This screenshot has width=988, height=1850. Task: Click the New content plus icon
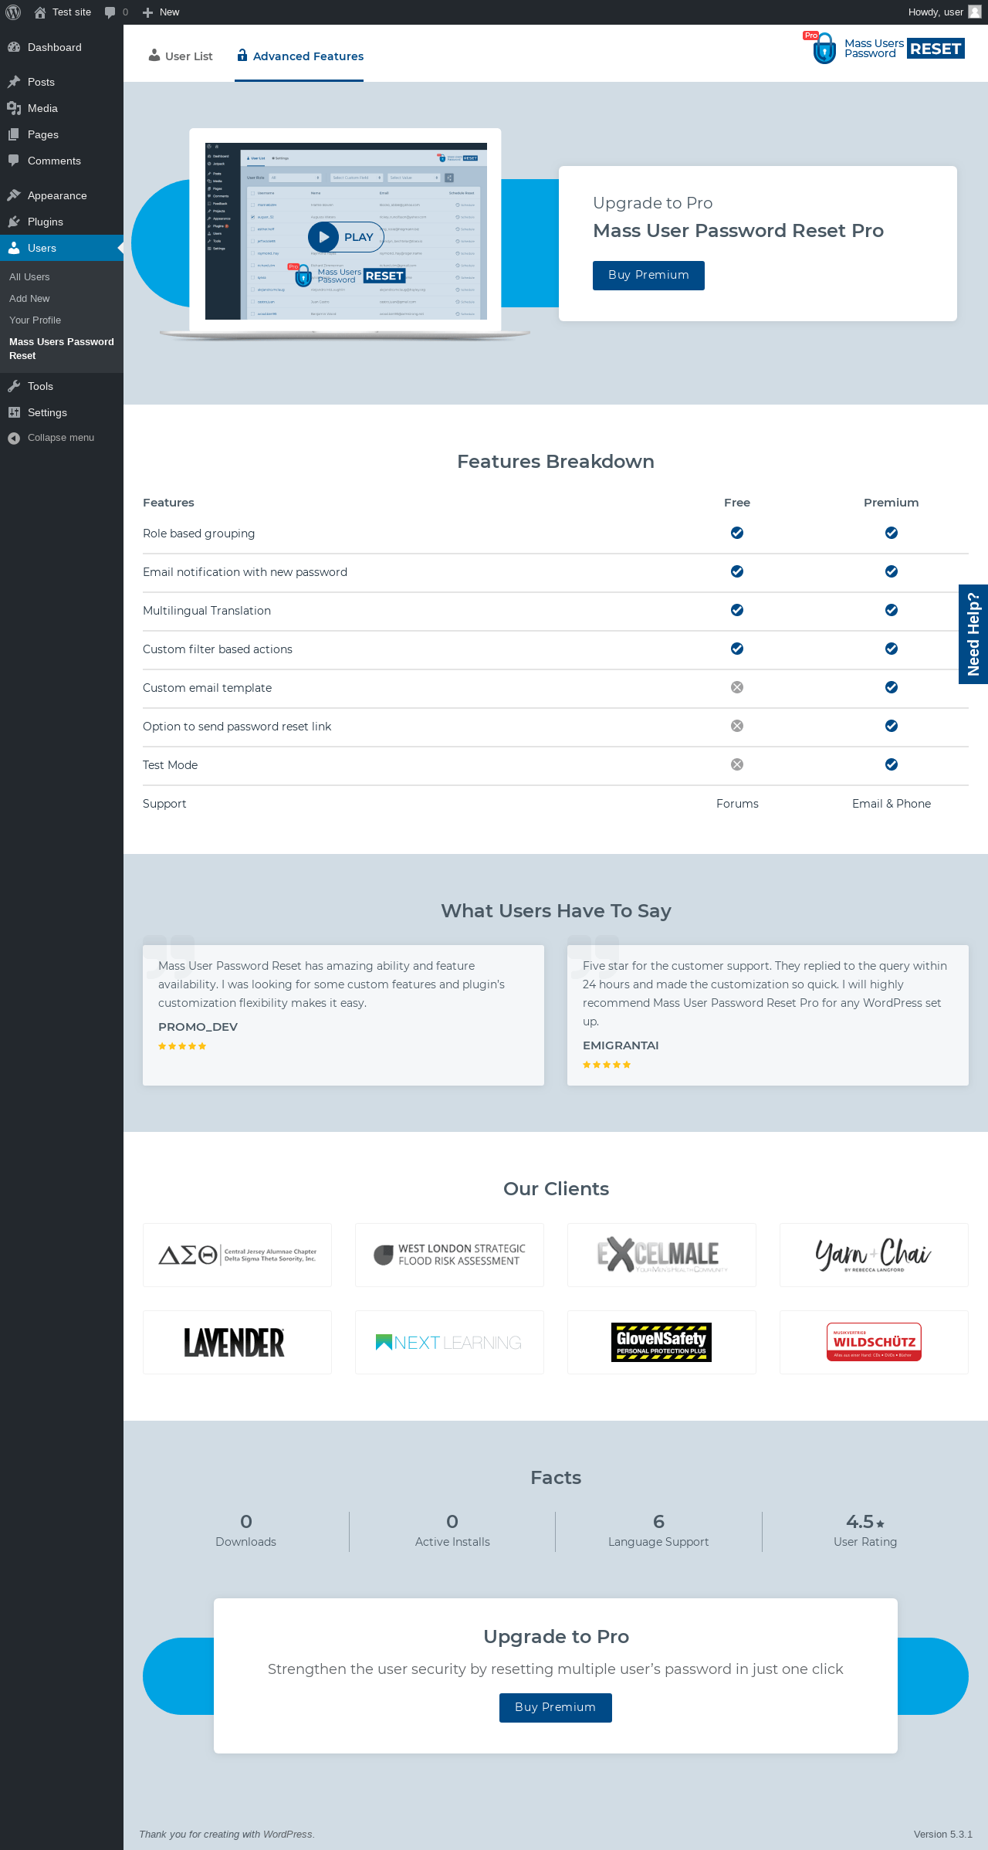[148, 12]
